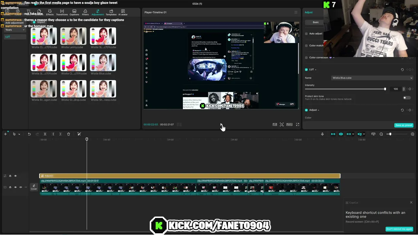Collapse the Adjust section arrow
Image resolution: width=418 pixels, height=235 pixels.
coord(318,110)
